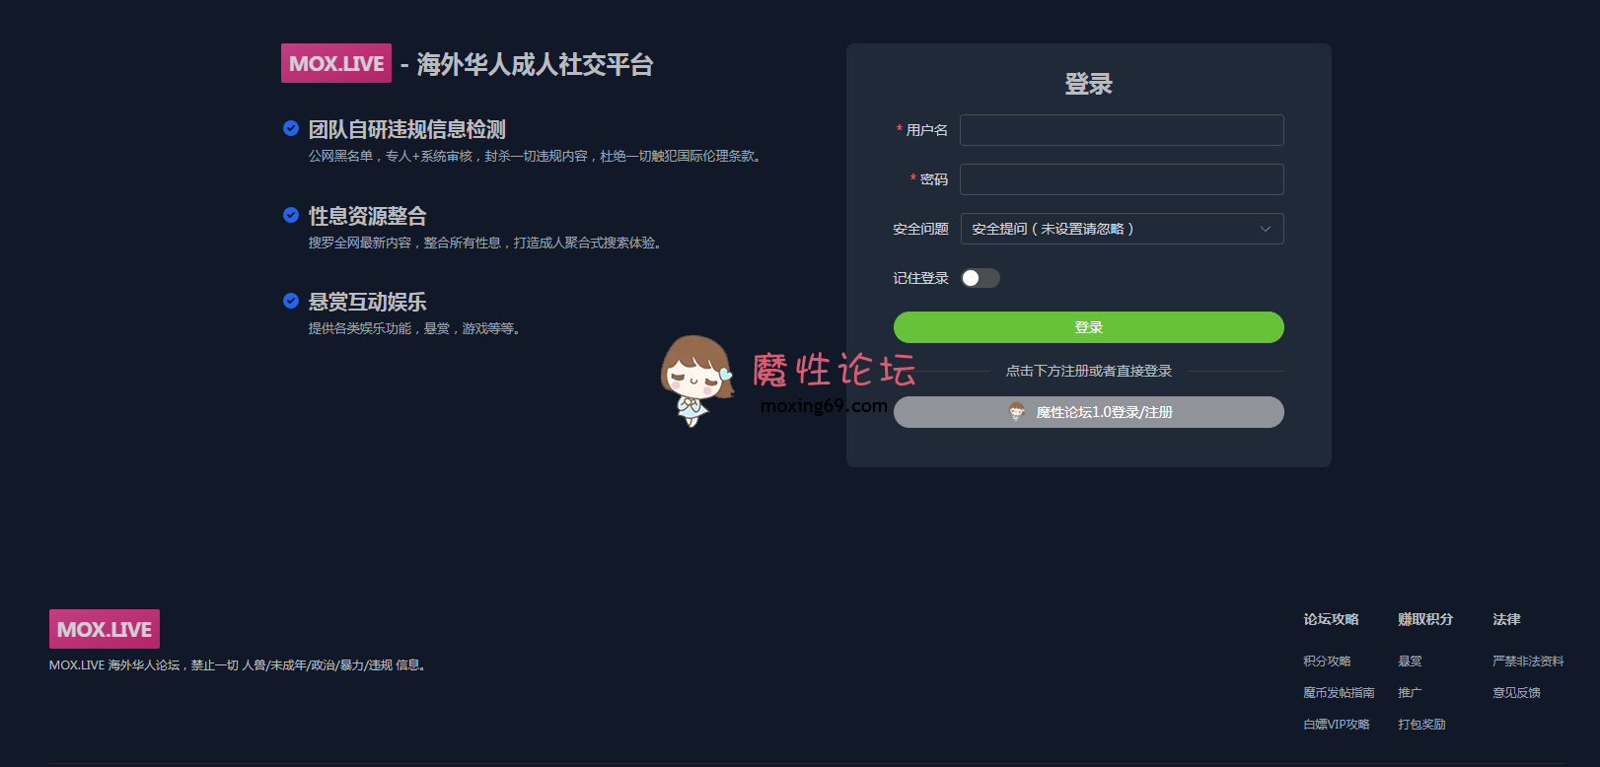Viewport: 1600px width, 767px height.
Task: Click the 魔性论坛 pink logo text
Action: (835, 371)
